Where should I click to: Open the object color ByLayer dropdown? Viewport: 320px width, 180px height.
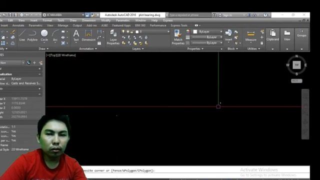pos(208,31)
